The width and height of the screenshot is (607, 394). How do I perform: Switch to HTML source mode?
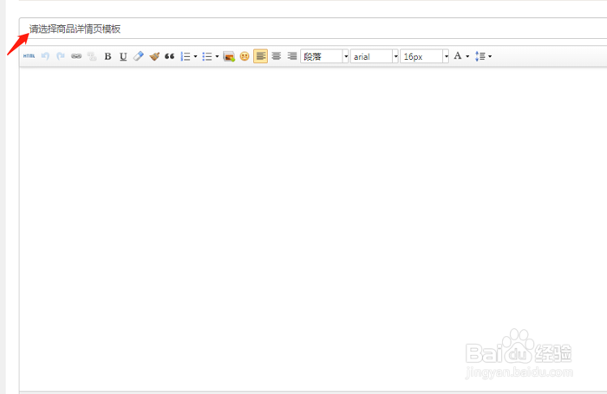click(x=29, y=56)
